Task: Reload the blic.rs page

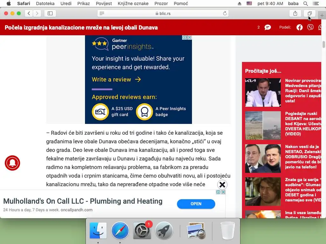Action: [225, 13]
